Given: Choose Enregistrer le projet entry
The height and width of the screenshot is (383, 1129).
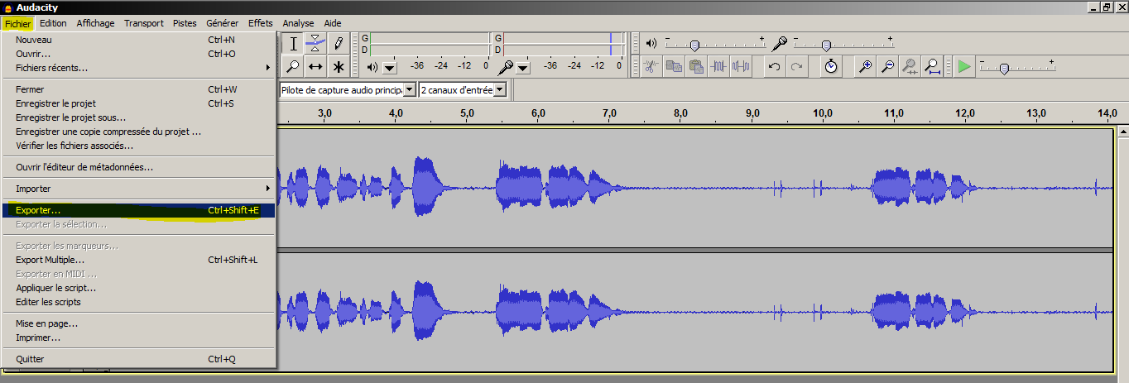Looking at the screenshot, I should click(x=139, y=103).
